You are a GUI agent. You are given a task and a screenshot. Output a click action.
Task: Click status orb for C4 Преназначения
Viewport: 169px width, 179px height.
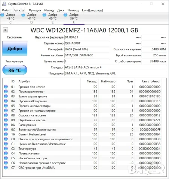(x=6, y=153)
